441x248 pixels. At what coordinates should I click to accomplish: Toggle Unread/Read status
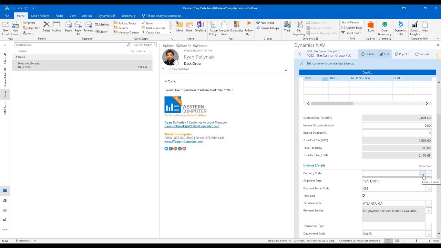tap(224, 28)
